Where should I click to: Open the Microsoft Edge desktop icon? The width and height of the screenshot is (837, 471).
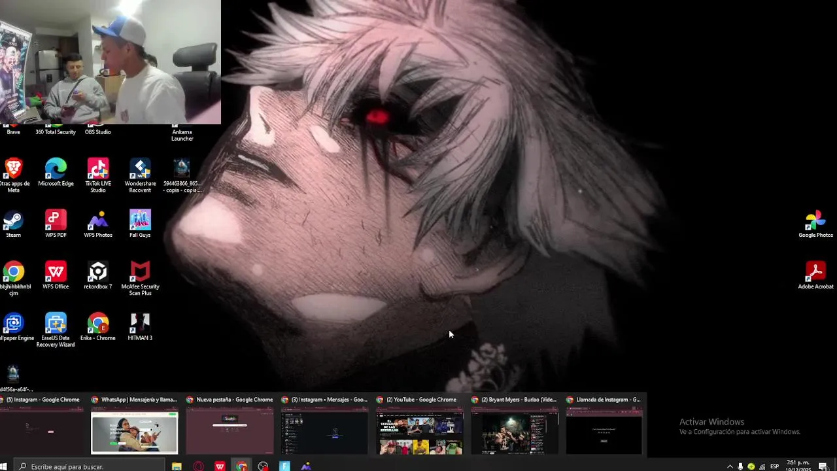coord(56,173)
